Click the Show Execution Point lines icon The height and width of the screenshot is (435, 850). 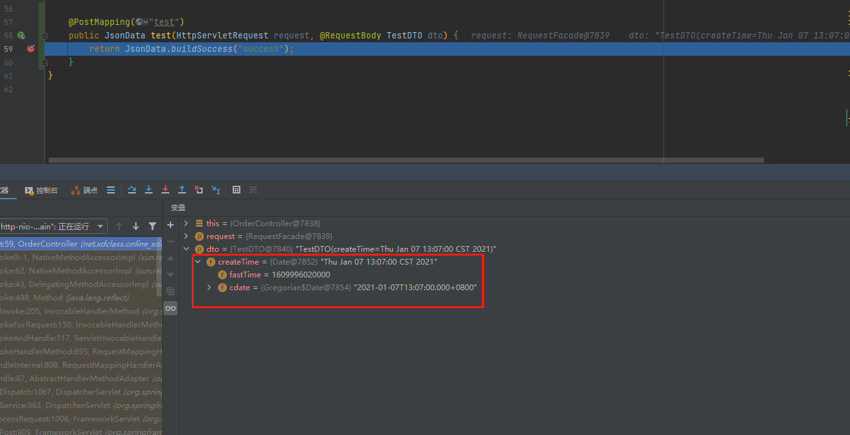(111, 190)
